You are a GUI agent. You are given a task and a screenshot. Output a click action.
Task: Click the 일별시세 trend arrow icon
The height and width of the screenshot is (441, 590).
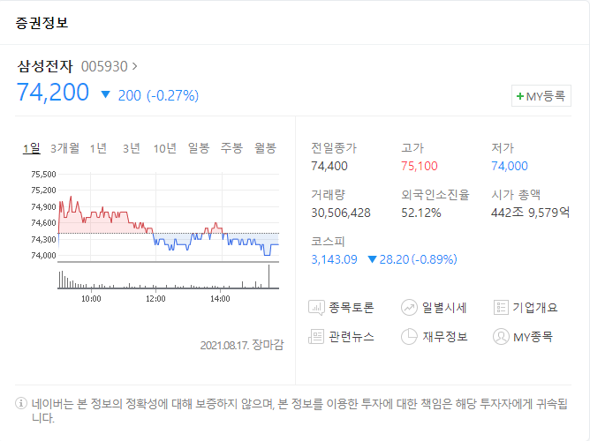409,308
